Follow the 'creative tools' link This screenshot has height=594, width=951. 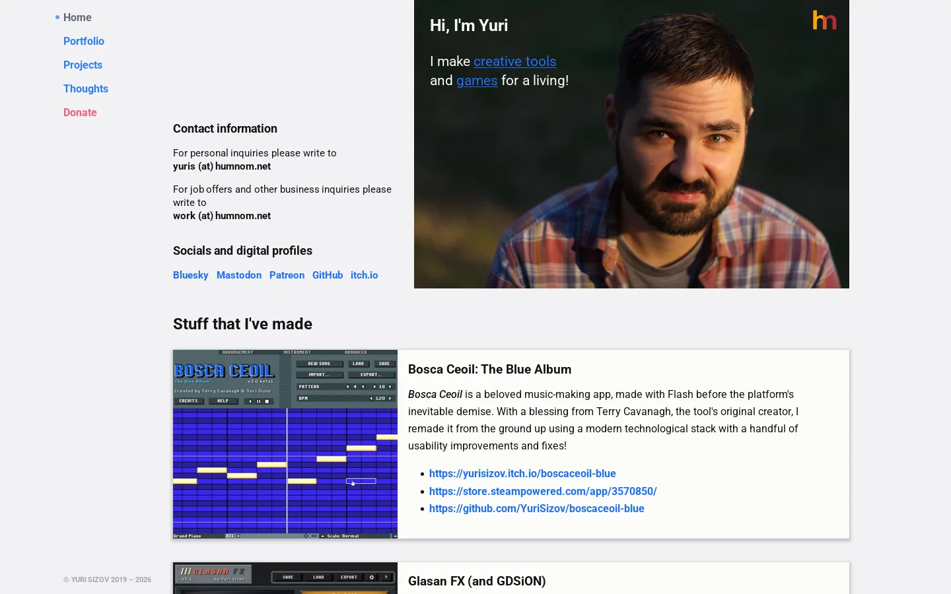click(x=515, y=61)
